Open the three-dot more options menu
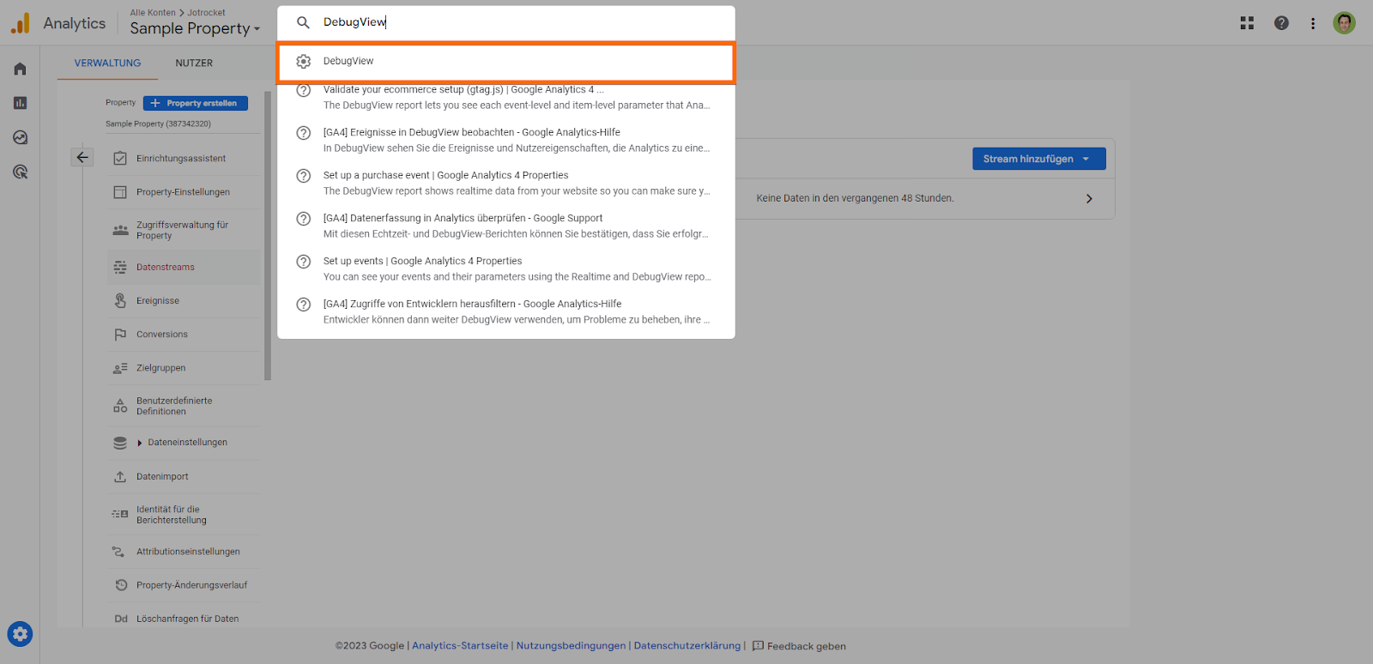The height and width of the screenshot is (664, 1373). tap(1313, 23)
